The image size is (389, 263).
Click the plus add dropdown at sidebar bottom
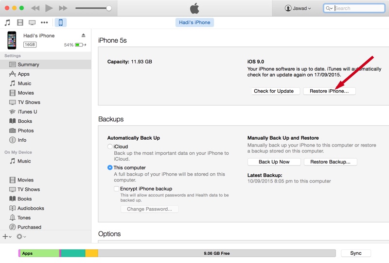point(7,236)
